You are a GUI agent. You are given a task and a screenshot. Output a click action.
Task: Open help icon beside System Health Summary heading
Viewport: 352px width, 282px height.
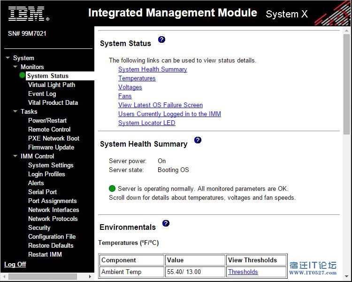[198, 140]
